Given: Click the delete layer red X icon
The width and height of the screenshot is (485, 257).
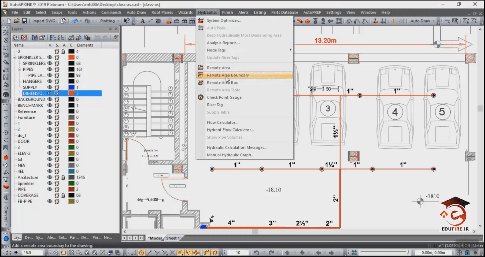Looking at the screenshot, I should pyautogui.click(x=24, y=37).
